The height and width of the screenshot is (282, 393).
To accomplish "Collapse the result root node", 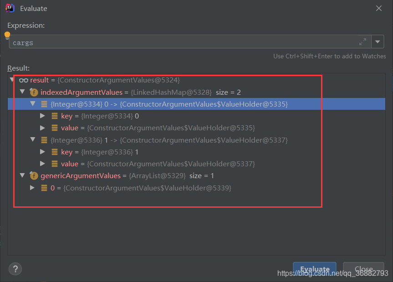I will [12, 80].
